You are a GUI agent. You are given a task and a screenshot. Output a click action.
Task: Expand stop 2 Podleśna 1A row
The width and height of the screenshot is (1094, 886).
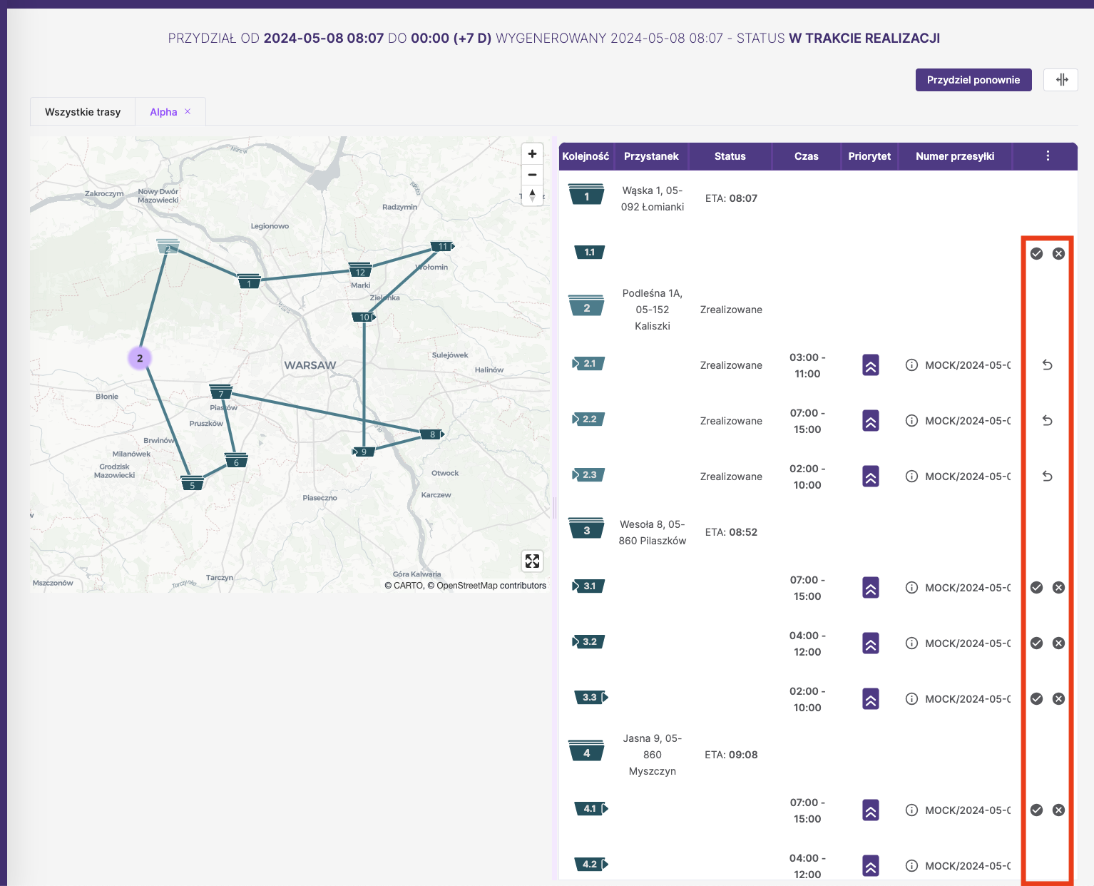coord(586,307)
